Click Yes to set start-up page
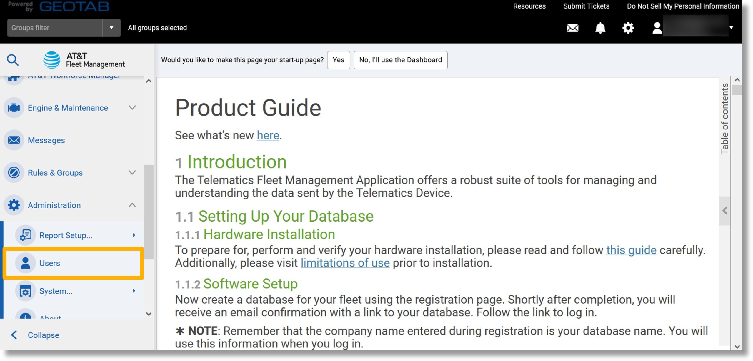 (338, 60)
